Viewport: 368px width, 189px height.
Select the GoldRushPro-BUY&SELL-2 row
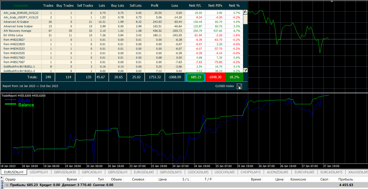tap(122, 71)
